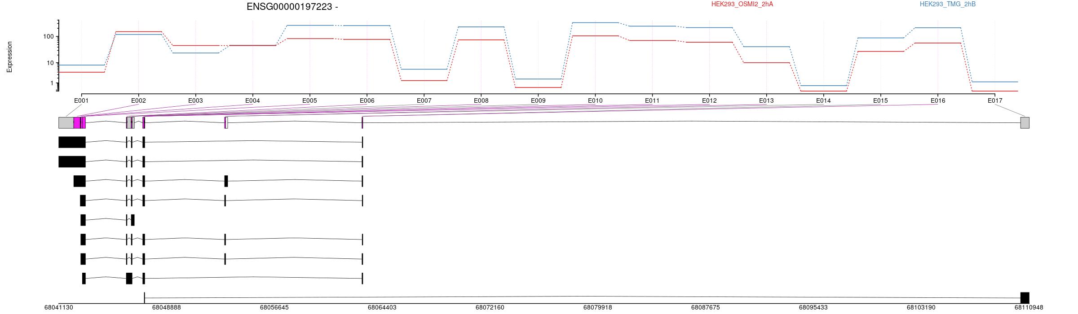1078x314 pixels.
Task: Click the E014 exon label
Action: (x=823, y=101)
